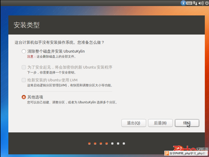Click the 继续 button
Screen dimensions: 209x157
click(x=187, y=123)
